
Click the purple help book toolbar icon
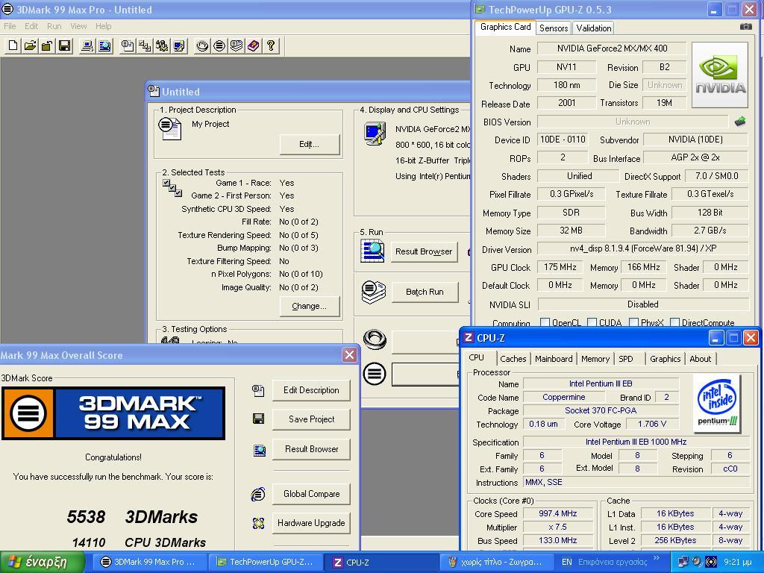coord(254,46)
